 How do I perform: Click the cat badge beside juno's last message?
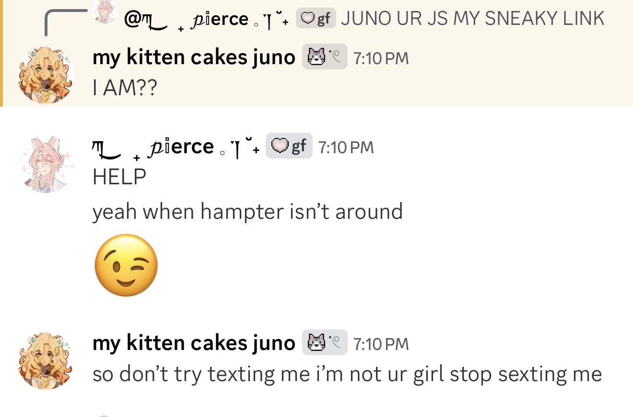click(324, 343)
